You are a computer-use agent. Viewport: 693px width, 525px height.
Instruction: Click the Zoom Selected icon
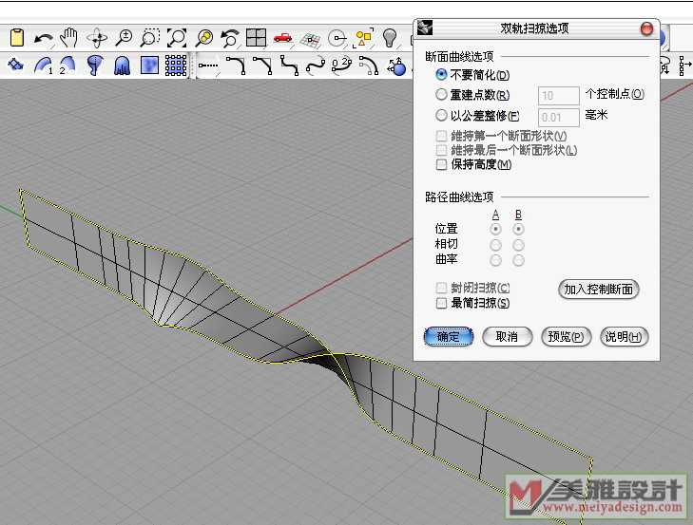pyautogui.click(x=203, y=38)
